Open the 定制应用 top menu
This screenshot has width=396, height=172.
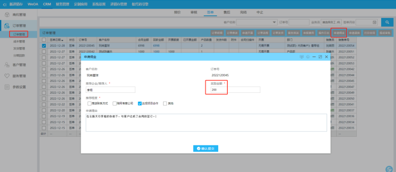[x=80, y=4]
